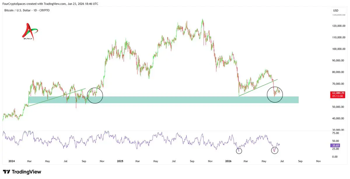Click the 2025 time axis label
Viewport: 350px width, 179px height.
click(x=120, y=161)
